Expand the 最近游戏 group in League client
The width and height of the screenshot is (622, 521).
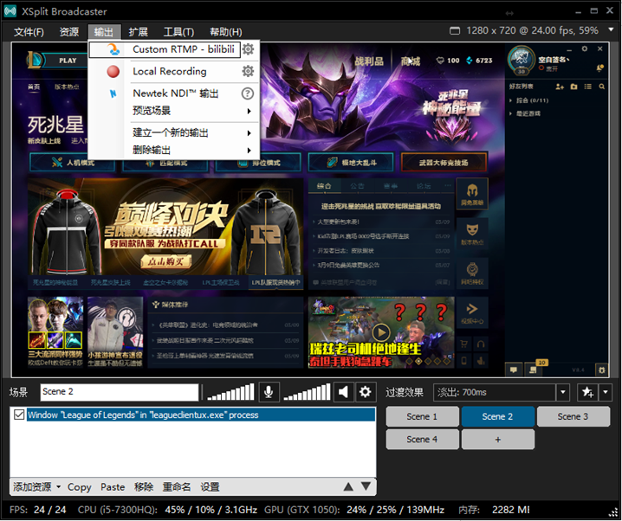pos(511,113)
